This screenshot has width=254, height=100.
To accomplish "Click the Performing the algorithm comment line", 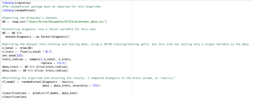I will pos(89,78).
